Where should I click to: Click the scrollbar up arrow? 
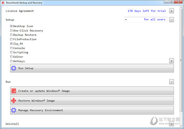pos(181,7)
